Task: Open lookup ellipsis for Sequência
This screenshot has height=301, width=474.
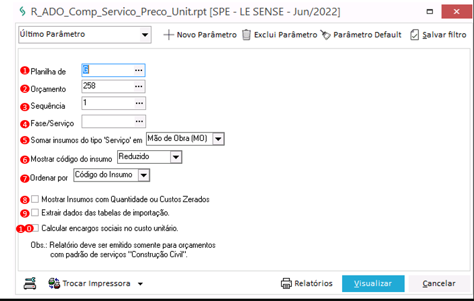Action: pyautogui.click(x=139, y=103)
